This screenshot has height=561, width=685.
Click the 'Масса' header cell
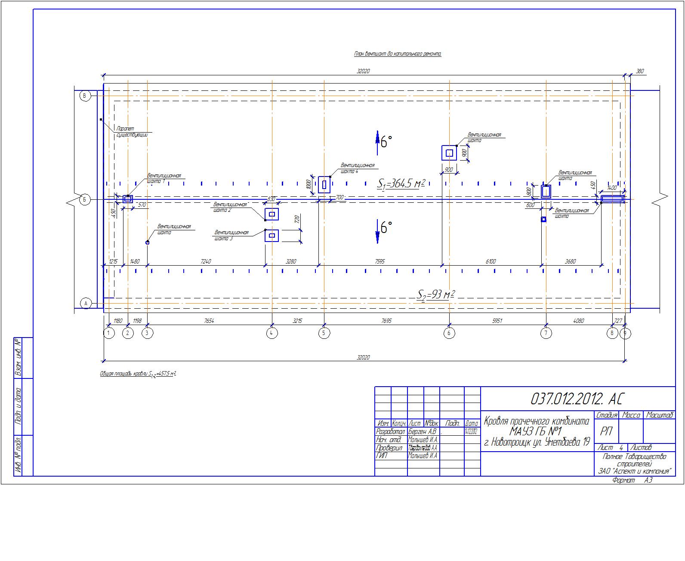(631, 415)
